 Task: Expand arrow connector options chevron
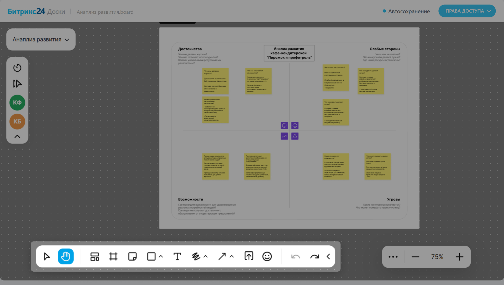232,256
